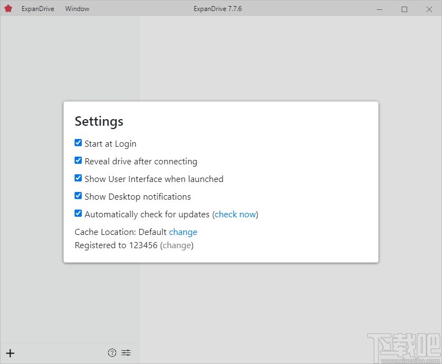This screenshot has width=442, height=364.
Task: Open the help question mark icon
Action: (112, 353)
